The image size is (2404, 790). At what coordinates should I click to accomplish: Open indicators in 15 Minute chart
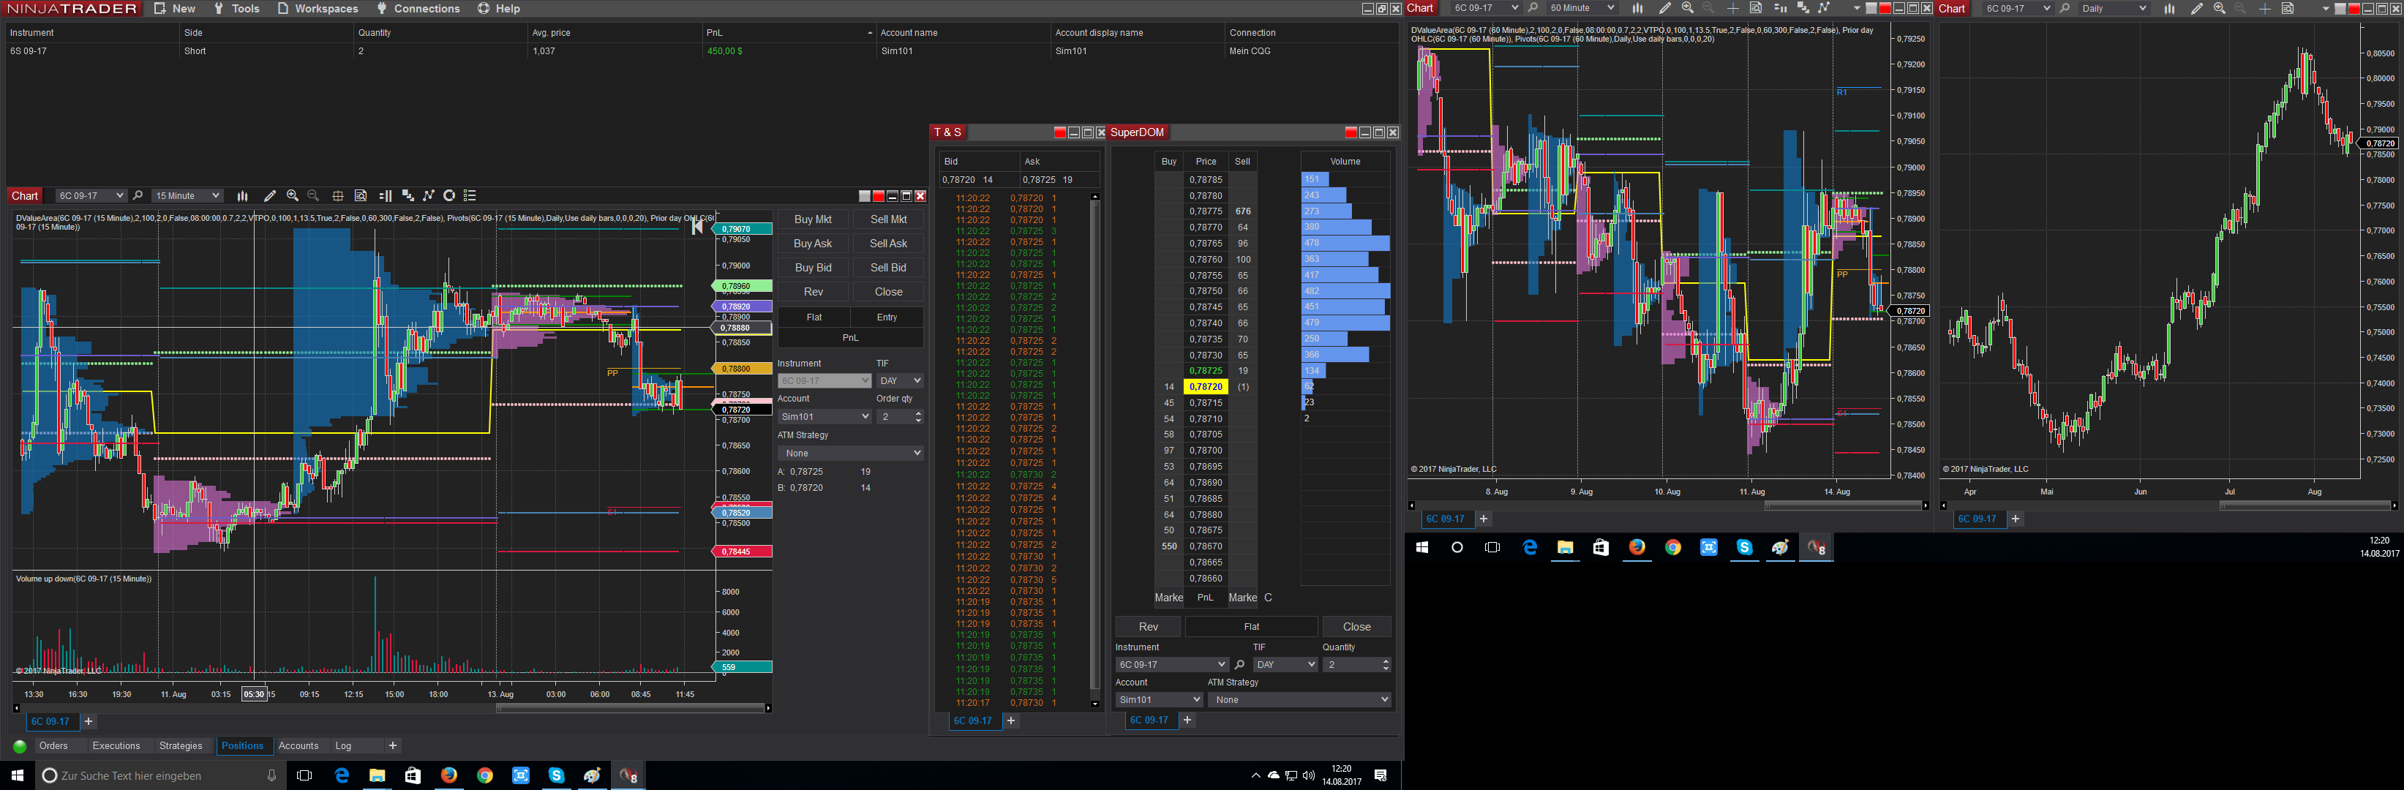[x=407, y=196]
